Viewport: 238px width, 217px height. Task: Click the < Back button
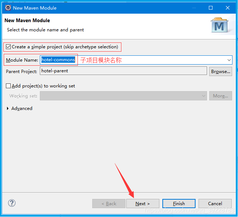(x=109, y=203)
